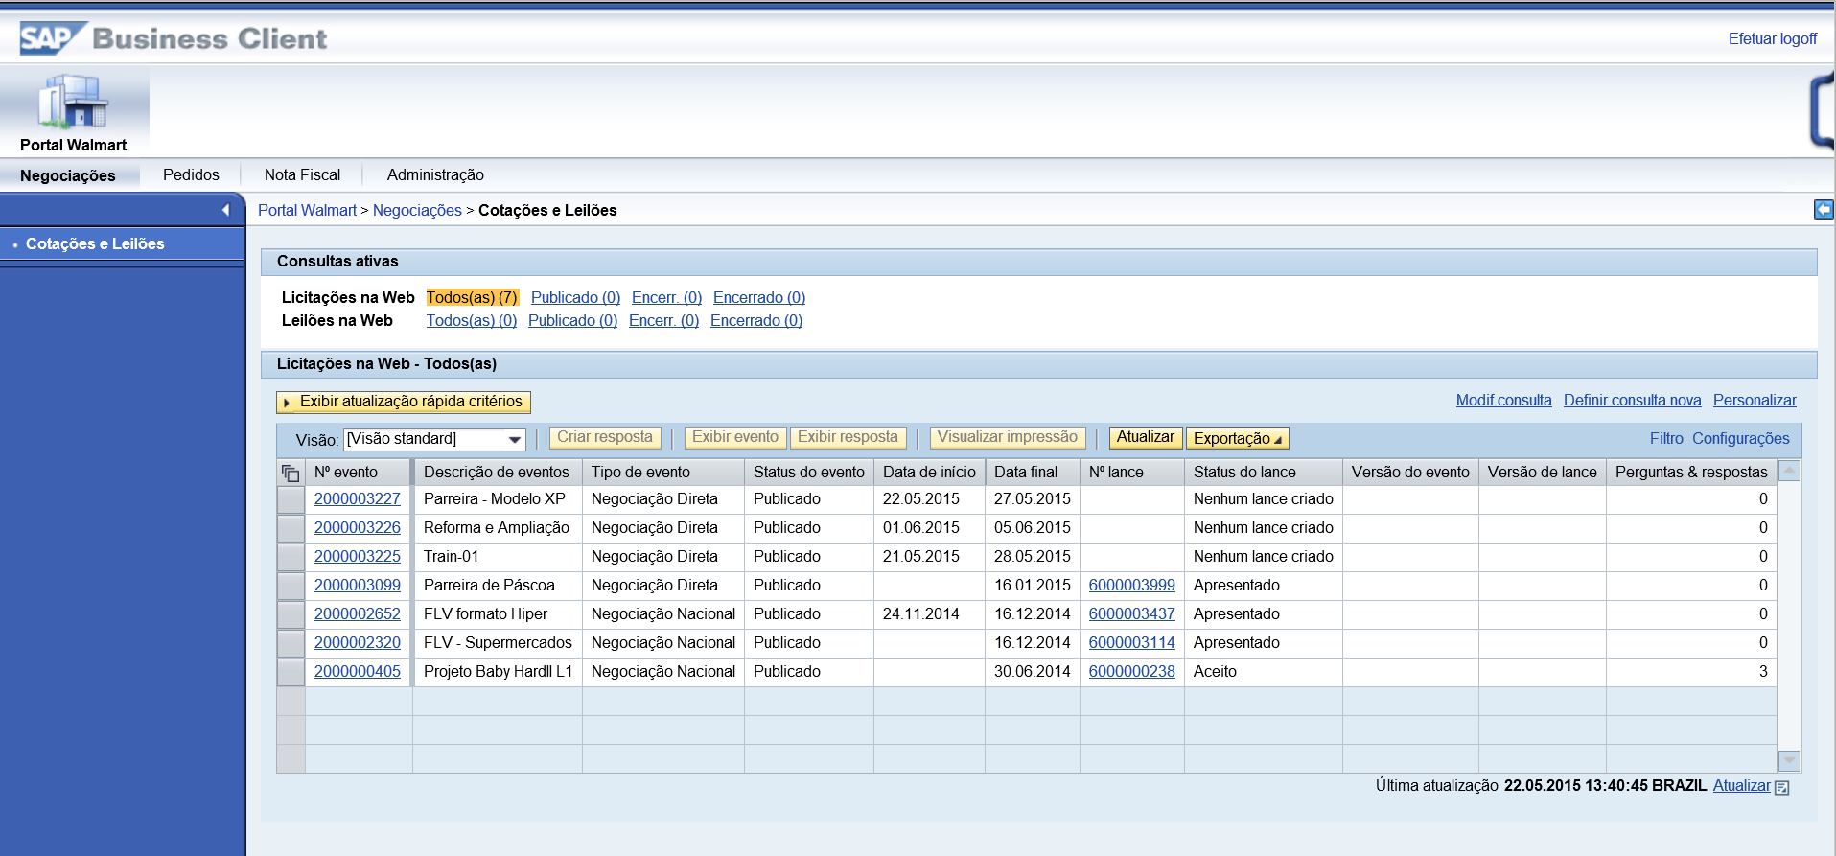Image resolution: width=1836 pixels, height=856 pixels.
Task: Open event number 2000003227
Action: pos(358,498)
